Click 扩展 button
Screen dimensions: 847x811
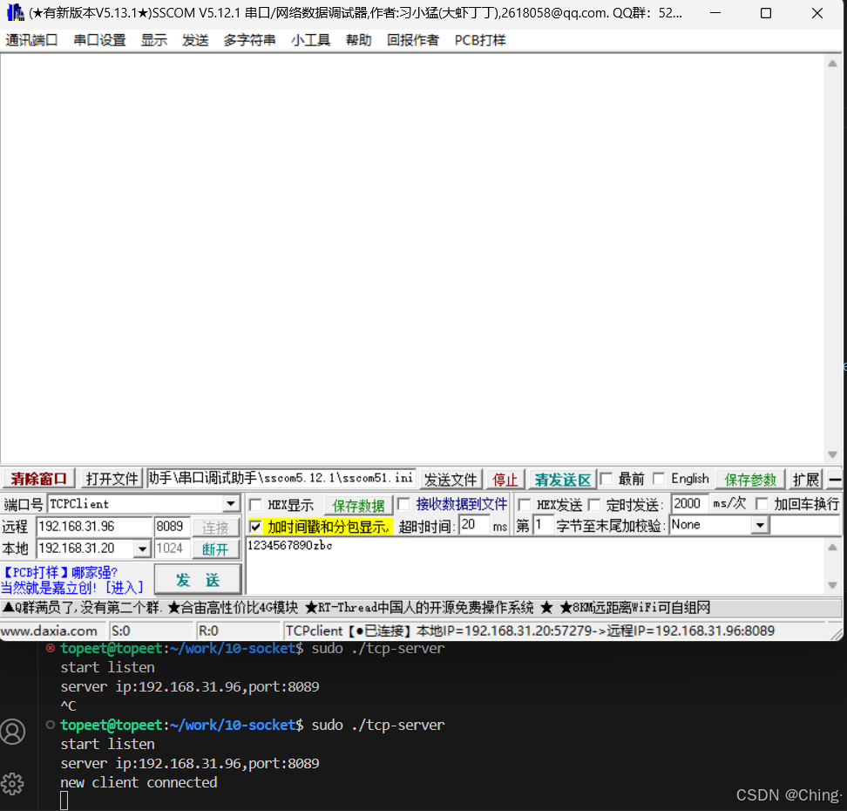tap(806, 480)
